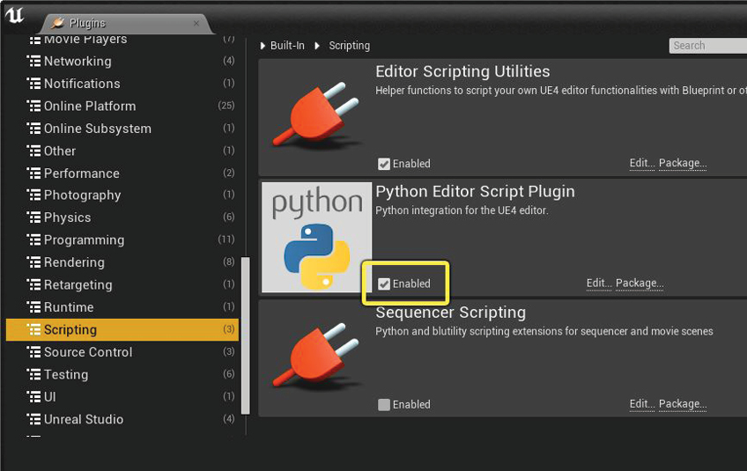Image resolution: width=747 pixels, height=471 pixels.
Task: Open the Source Control plugin category
Action: coord(88,351)
